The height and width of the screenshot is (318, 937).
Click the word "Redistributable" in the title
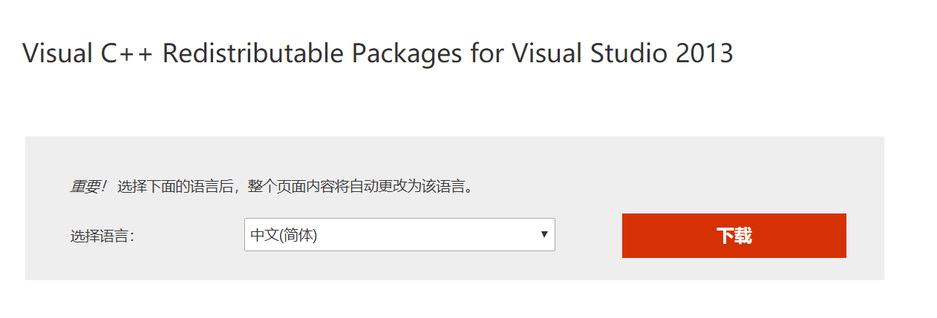[253, 53]
